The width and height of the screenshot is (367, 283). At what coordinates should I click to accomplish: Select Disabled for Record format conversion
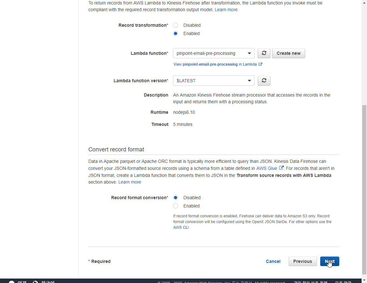[x=176, y=198]
